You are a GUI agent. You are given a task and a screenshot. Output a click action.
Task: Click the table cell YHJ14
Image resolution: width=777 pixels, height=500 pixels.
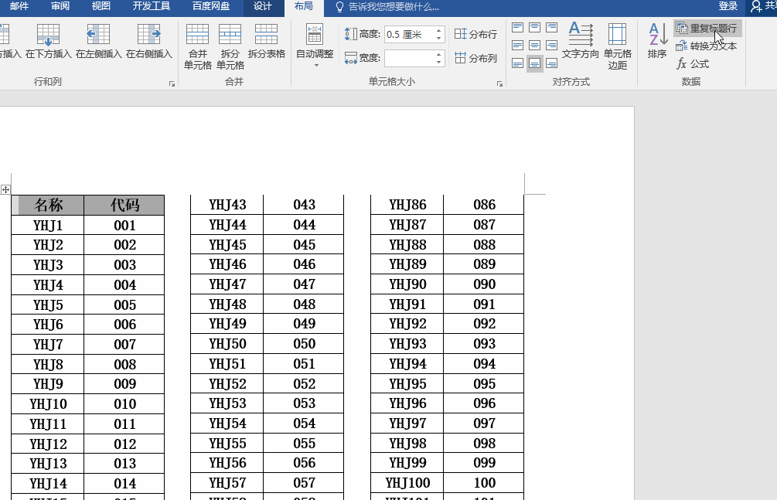click(x=48, y=483)
